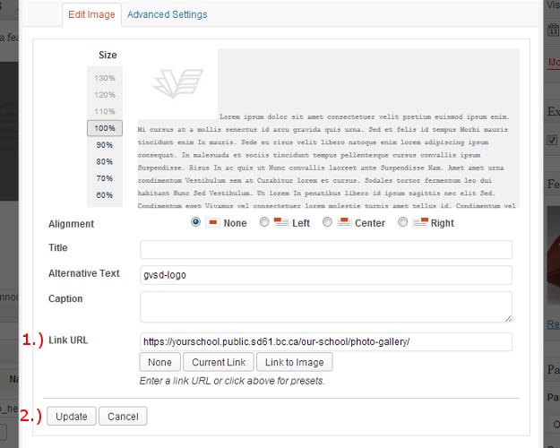This screenshot has width=560, height=448.
Task: Click the calendar icon at right edge
Action: pyautogui.click(x=553, y=30)
